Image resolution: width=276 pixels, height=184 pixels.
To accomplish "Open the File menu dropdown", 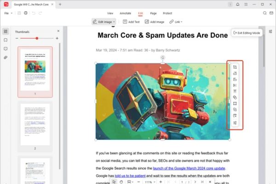I will tap(8, 13).
